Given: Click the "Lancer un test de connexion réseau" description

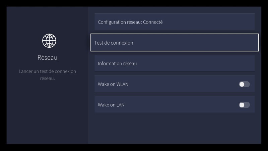Looking at the screenshot, I should tap(47, 75).
